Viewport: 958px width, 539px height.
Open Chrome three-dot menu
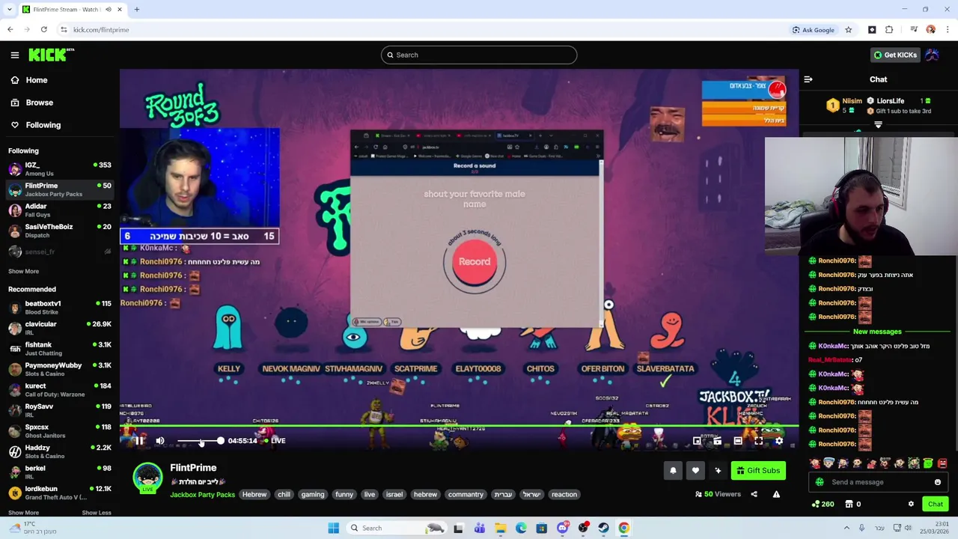click(x=948, y=30)
